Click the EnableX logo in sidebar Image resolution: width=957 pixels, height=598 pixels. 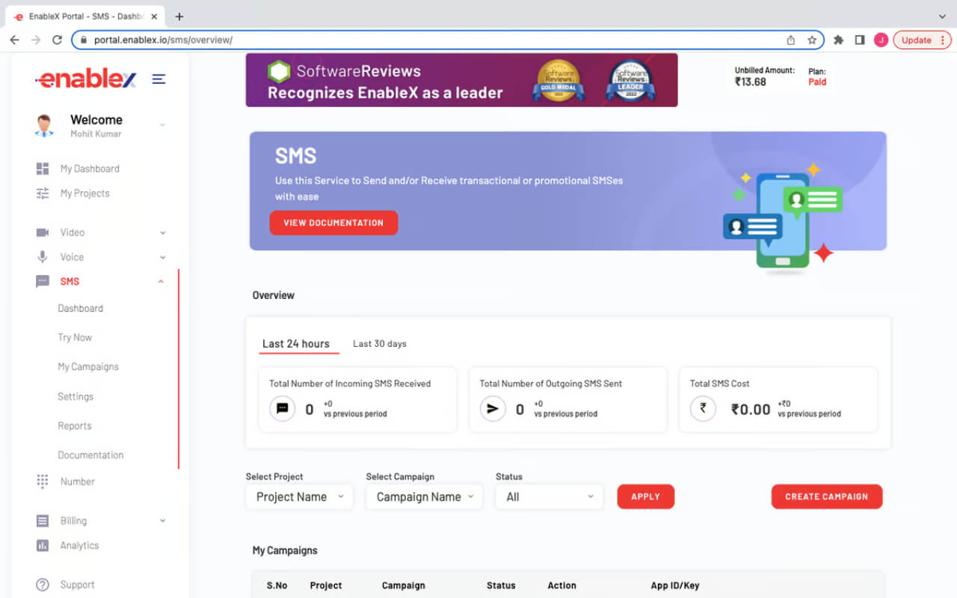tap(86, 78)
